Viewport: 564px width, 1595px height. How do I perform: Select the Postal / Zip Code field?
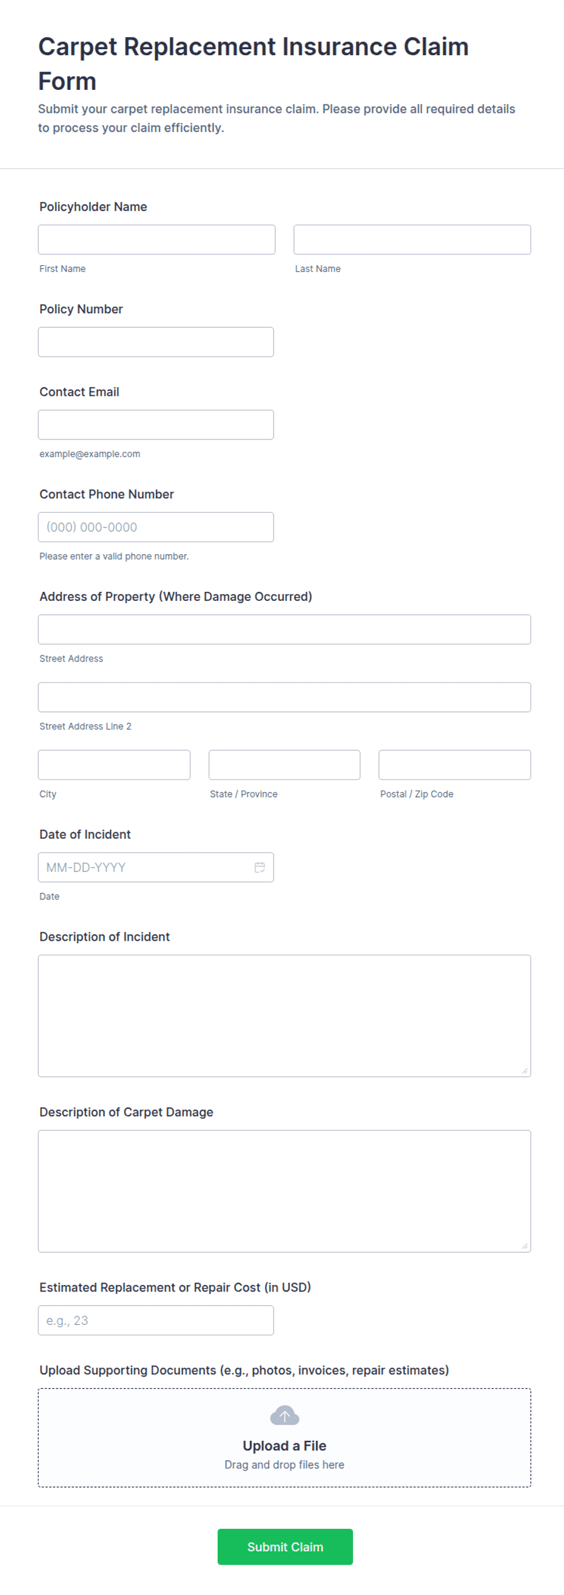(x=455, y=765)
